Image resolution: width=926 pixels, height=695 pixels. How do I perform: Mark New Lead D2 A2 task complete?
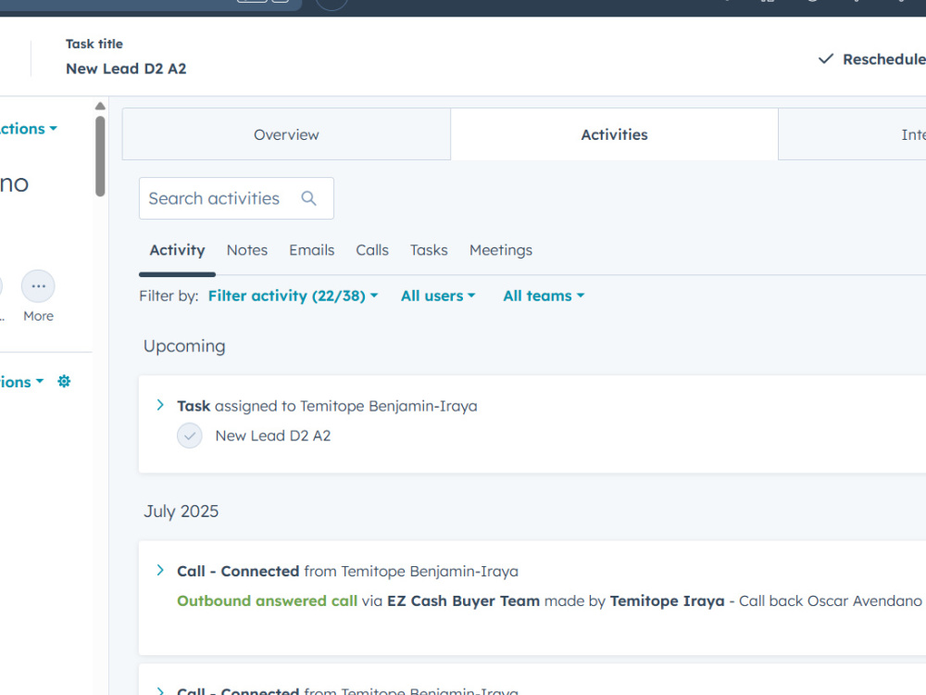tap(190, 436)
